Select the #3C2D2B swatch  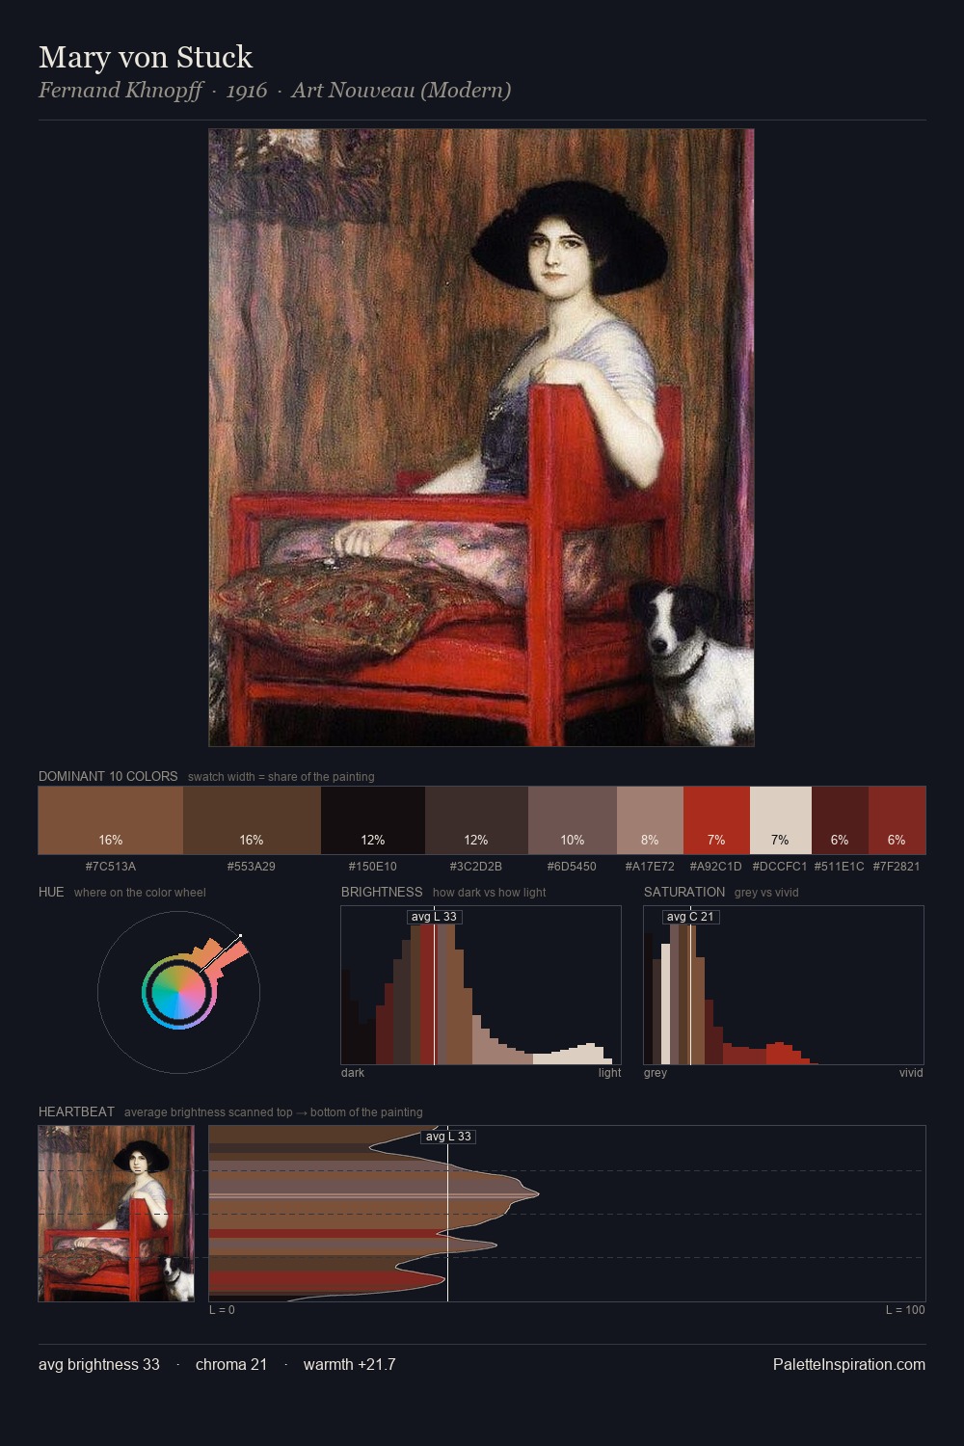476,820
